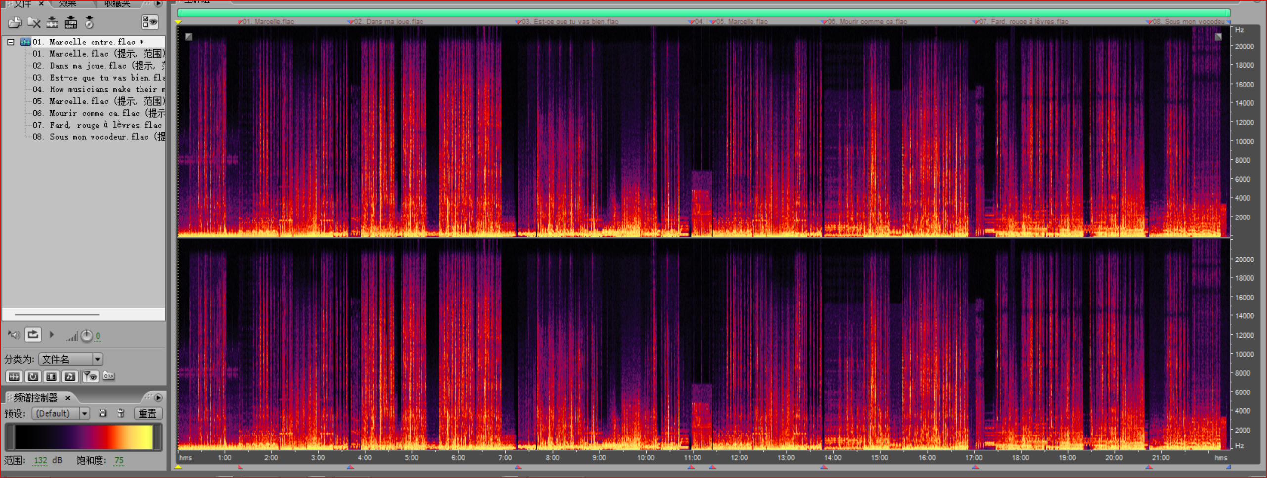The height and width of the screenshot is (478, 1267).
Task: Switch to the 收藏夹 tab
Action: pos(117,3)
